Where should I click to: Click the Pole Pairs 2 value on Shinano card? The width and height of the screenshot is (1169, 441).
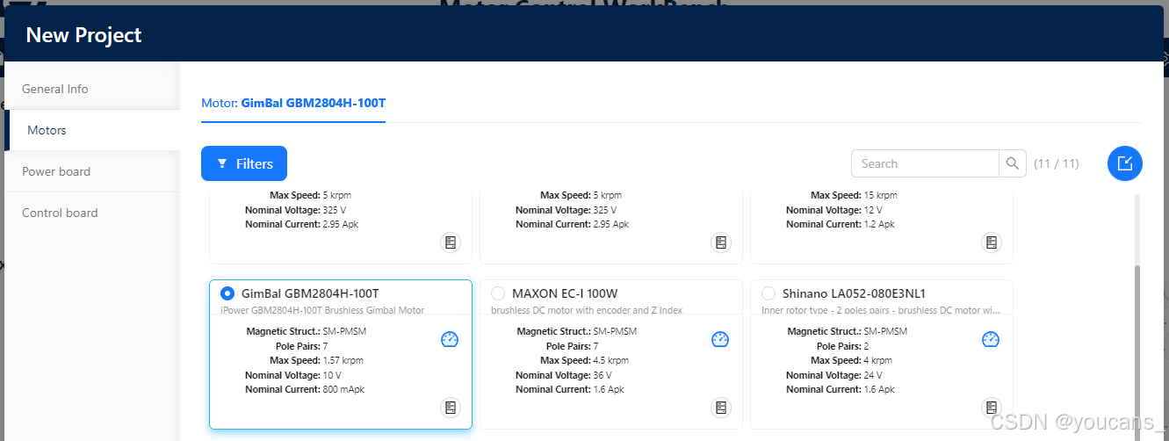[x=866, y=346]
